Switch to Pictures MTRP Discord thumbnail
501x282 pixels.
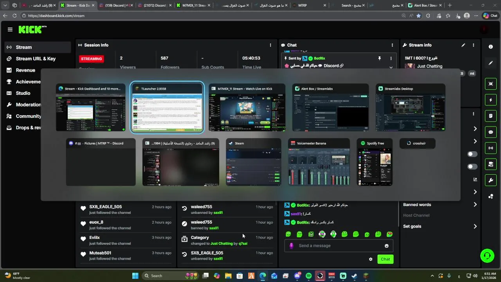tap(101, 162)
